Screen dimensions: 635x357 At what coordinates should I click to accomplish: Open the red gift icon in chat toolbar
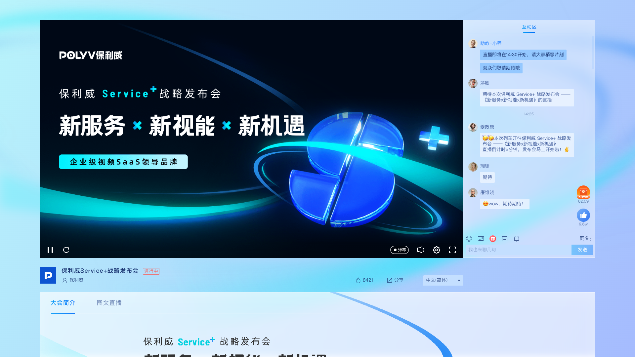pyautogui.click(x=493, y=239)
